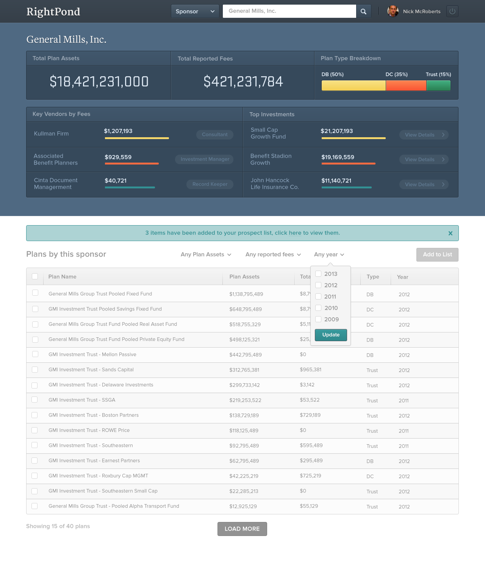Viewport: 485px width, 561px height.
Task: View Details for Benefit Stadion Growth
Action: [x=424, y=160]
